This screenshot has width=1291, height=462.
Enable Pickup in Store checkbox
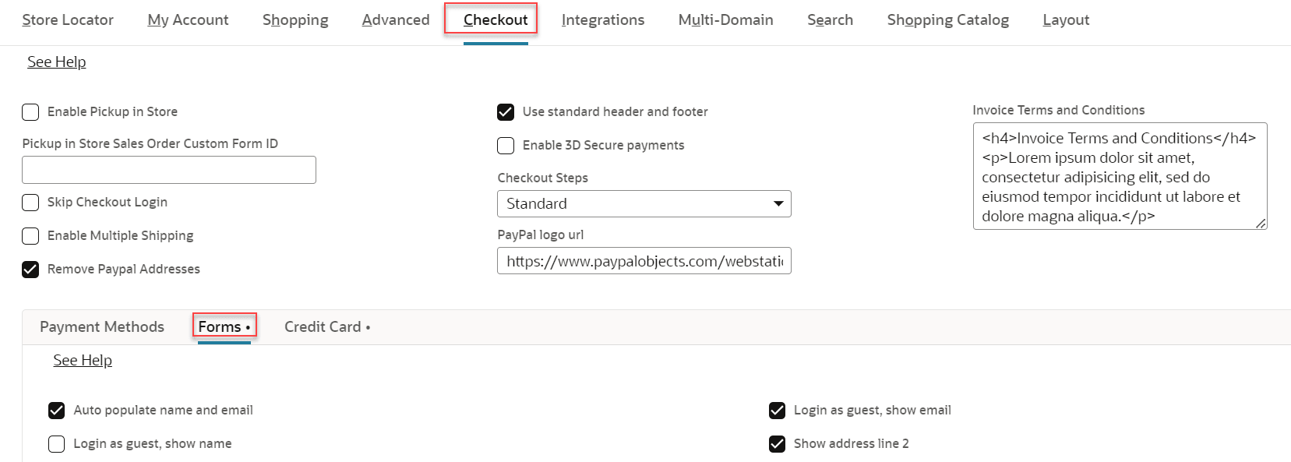[30, 112]
